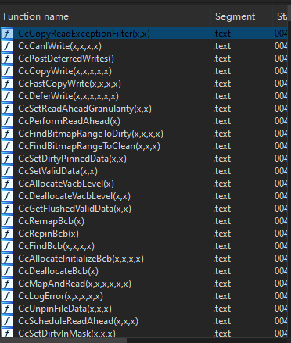Select function CcGetFlushedValidData(x,x)
The image size is (291, 343).
point(74,209)
